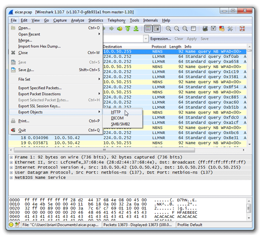Toggle Auto Scroll in Live Capture button
Screen dimensions: 260x235
pyautogui.click(x=157, y=29)
